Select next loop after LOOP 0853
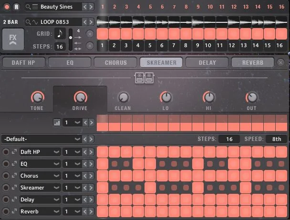This screenshot has width=290, height=220. pyautogui.click(x=91, y=22)
